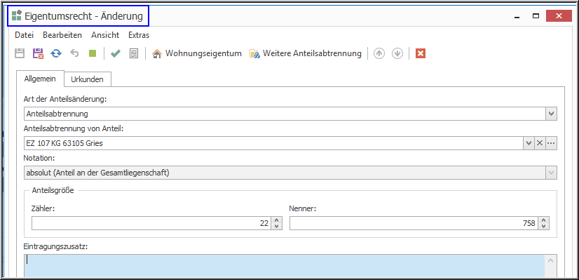This screenshot has width=579, height=280.
Task: Click the green checkmark validate icon
Action: [x=116, y=53]
